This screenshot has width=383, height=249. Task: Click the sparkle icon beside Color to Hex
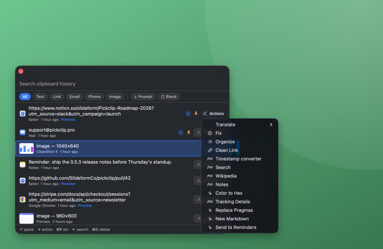(x=210, y=193)
